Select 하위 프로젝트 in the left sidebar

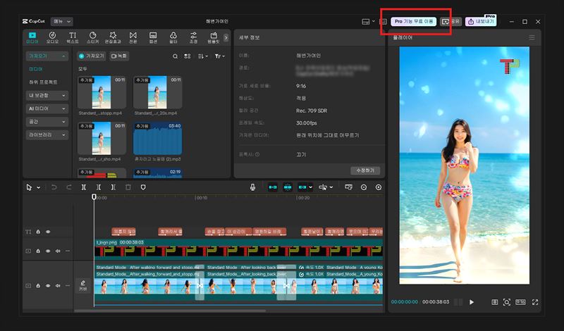44,82
